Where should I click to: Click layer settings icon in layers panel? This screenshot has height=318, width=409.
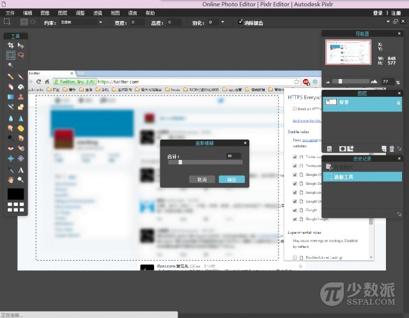(x=330, y=148)
